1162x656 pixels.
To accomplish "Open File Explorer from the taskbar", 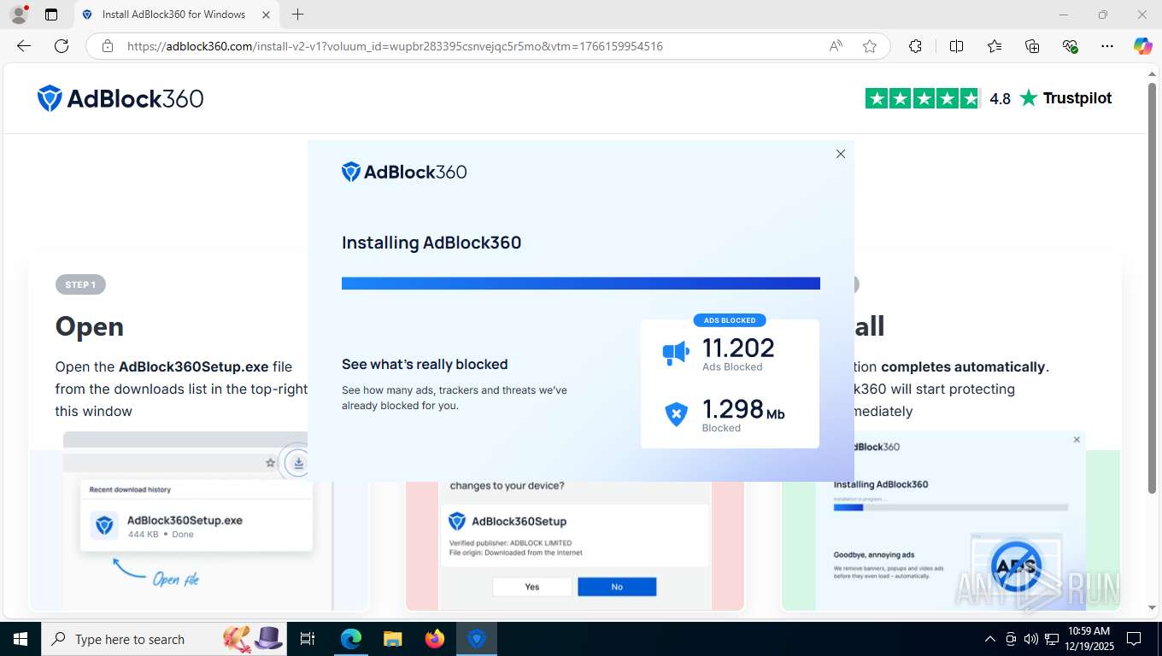I will (392, 639).
